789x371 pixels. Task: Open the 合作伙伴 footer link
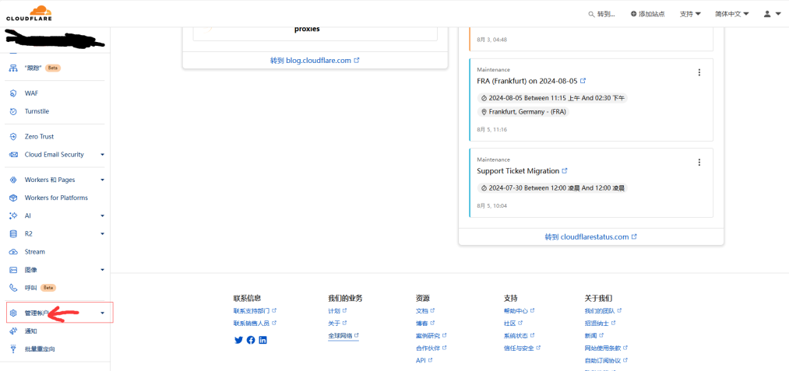[x=431, y=348]
